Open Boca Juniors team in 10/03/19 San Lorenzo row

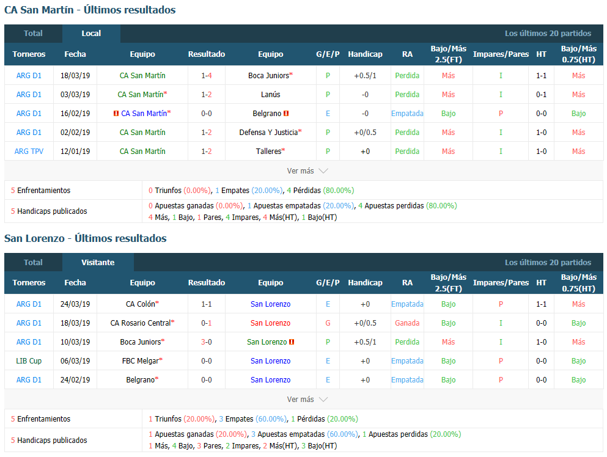pos(141,342)
